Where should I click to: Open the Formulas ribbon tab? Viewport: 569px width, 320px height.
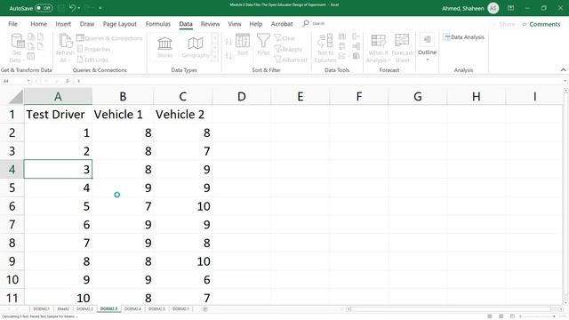click(158, 24)
